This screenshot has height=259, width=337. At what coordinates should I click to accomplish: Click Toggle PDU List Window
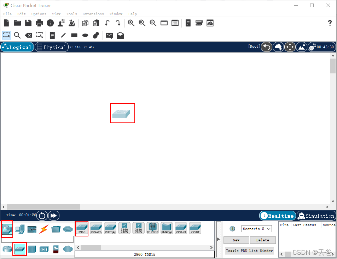coord(249,251)
